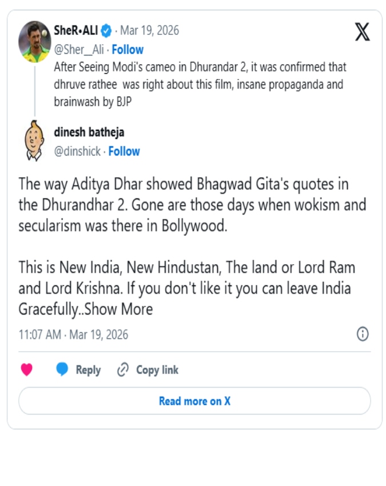Click the @dinshick handle

[x=77, y=152]
